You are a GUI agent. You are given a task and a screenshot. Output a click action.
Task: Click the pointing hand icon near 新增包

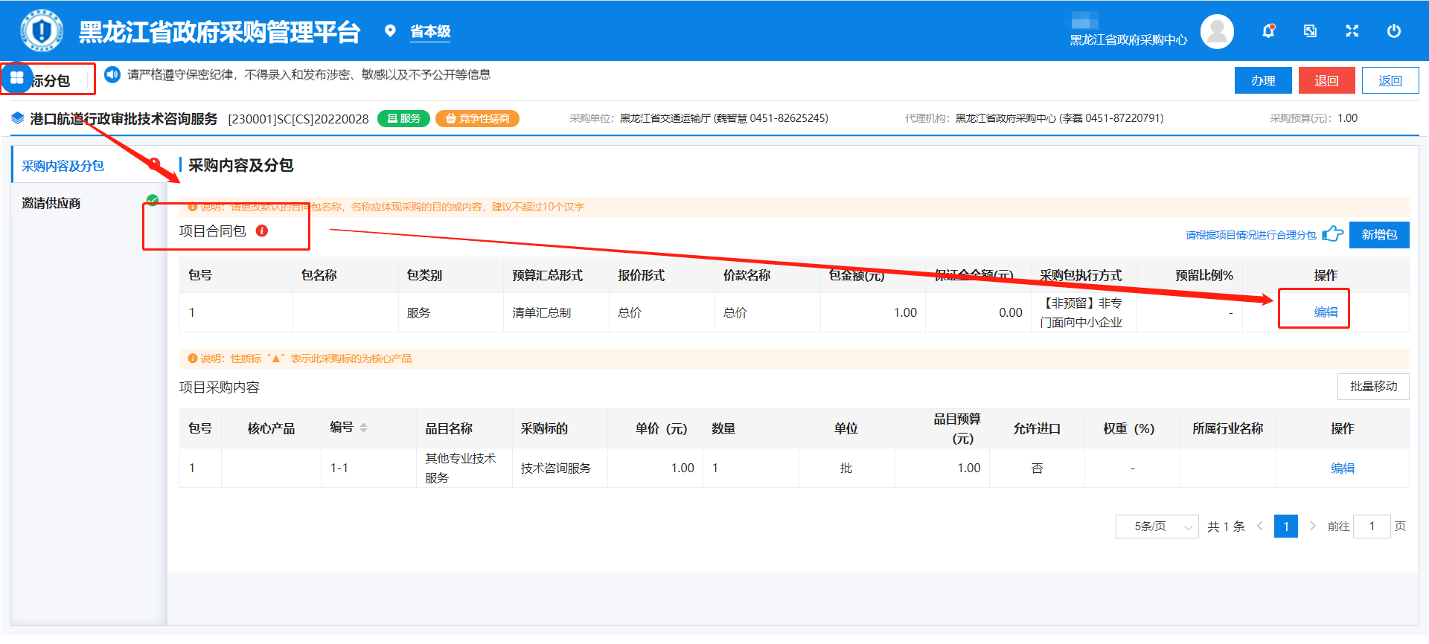pyautogui.click(x=1332, y=234)
